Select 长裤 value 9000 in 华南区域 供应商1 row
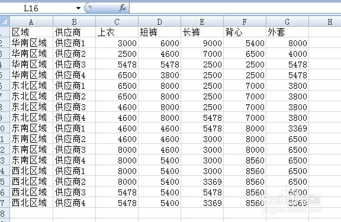Screen dimensions: 341x222 tap(202, 43)
